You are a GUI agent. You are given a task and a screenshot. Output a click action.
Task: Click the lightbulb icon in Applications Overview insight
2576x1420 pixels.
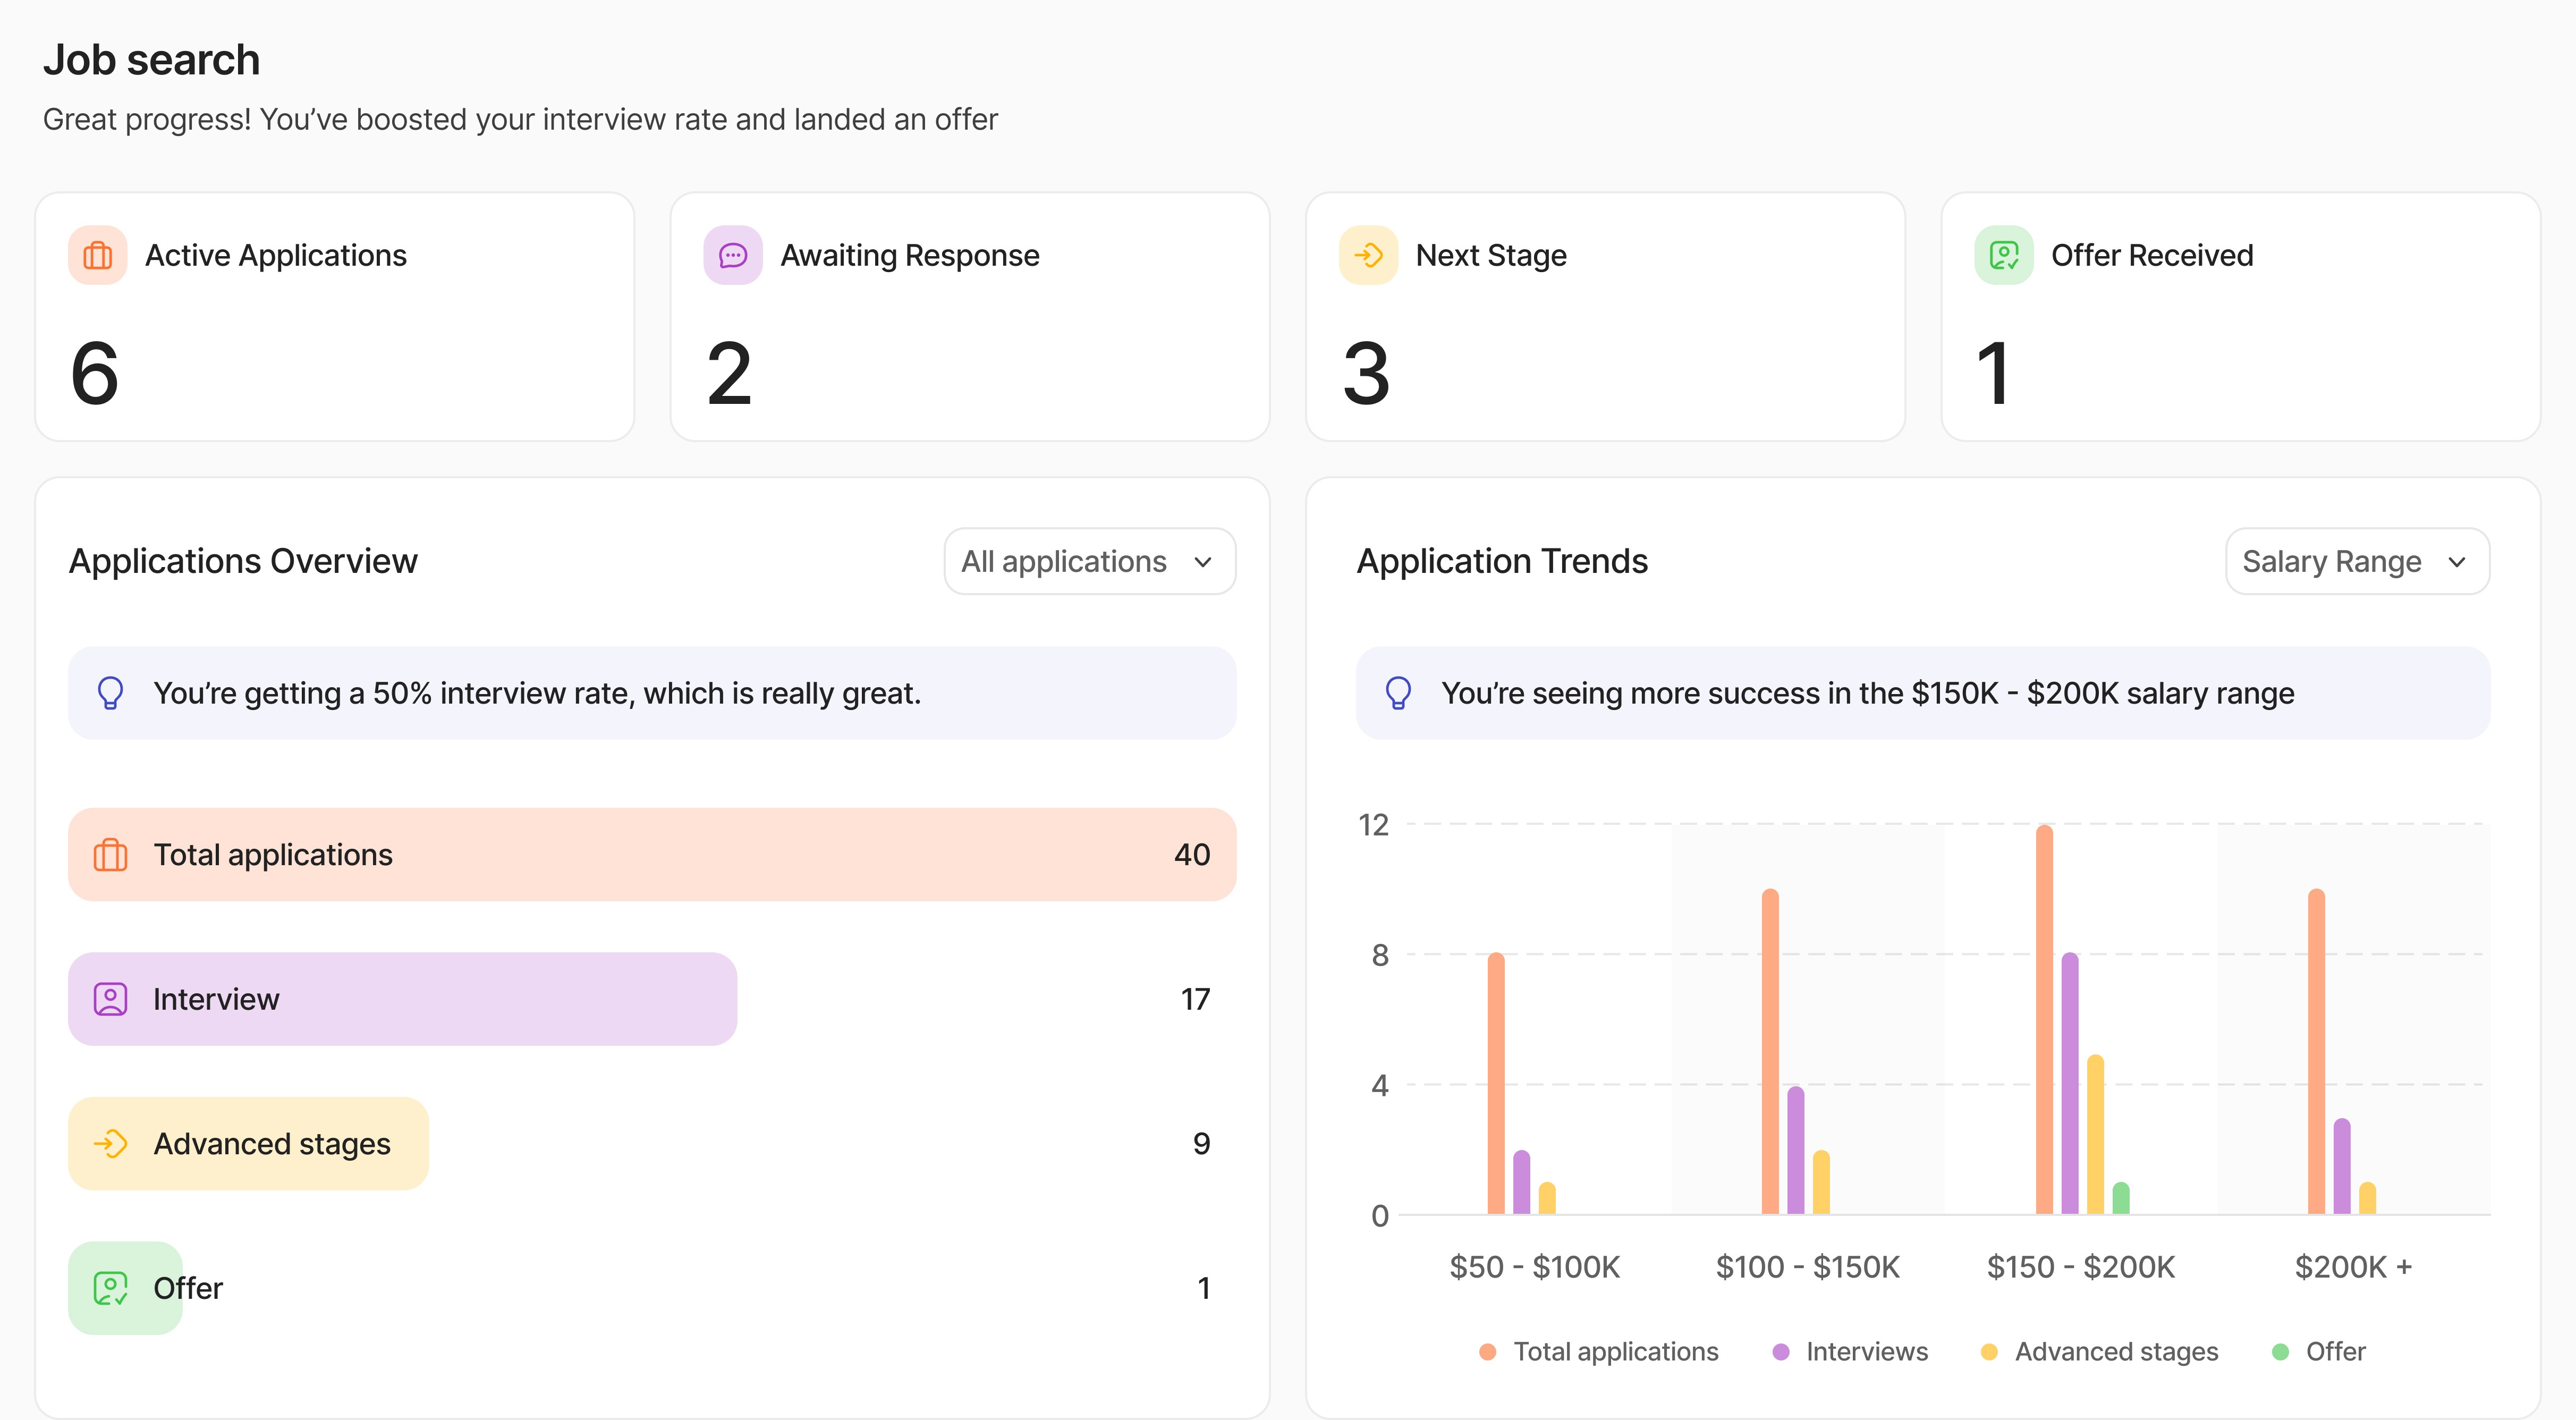click(x=111, y=692)
